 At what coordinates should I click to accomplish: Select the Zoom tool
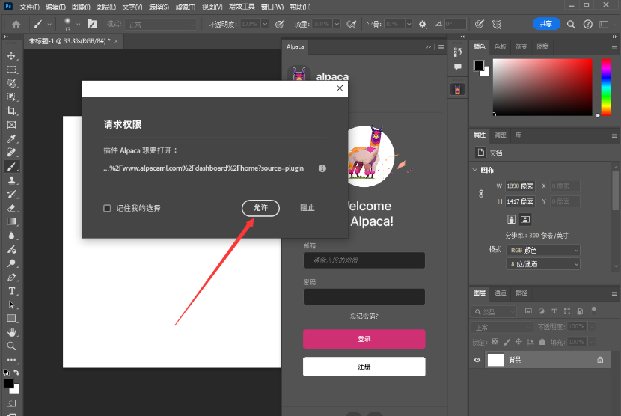(11, 346)
